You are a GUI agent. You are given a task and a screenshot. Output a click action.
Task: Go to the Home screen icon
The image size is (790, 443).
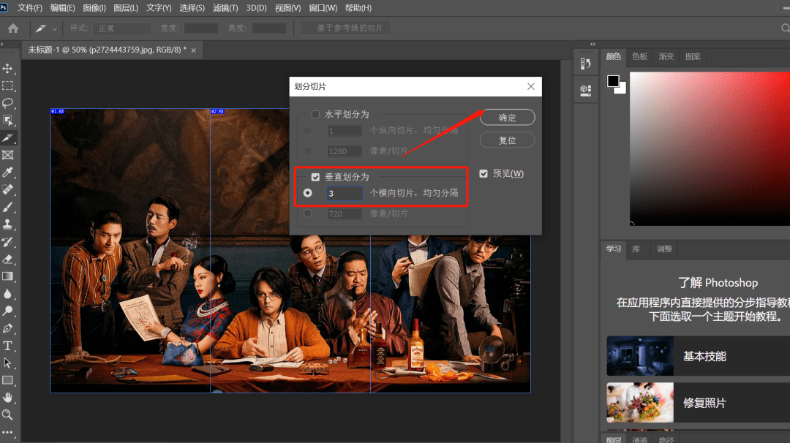point(13,29)
